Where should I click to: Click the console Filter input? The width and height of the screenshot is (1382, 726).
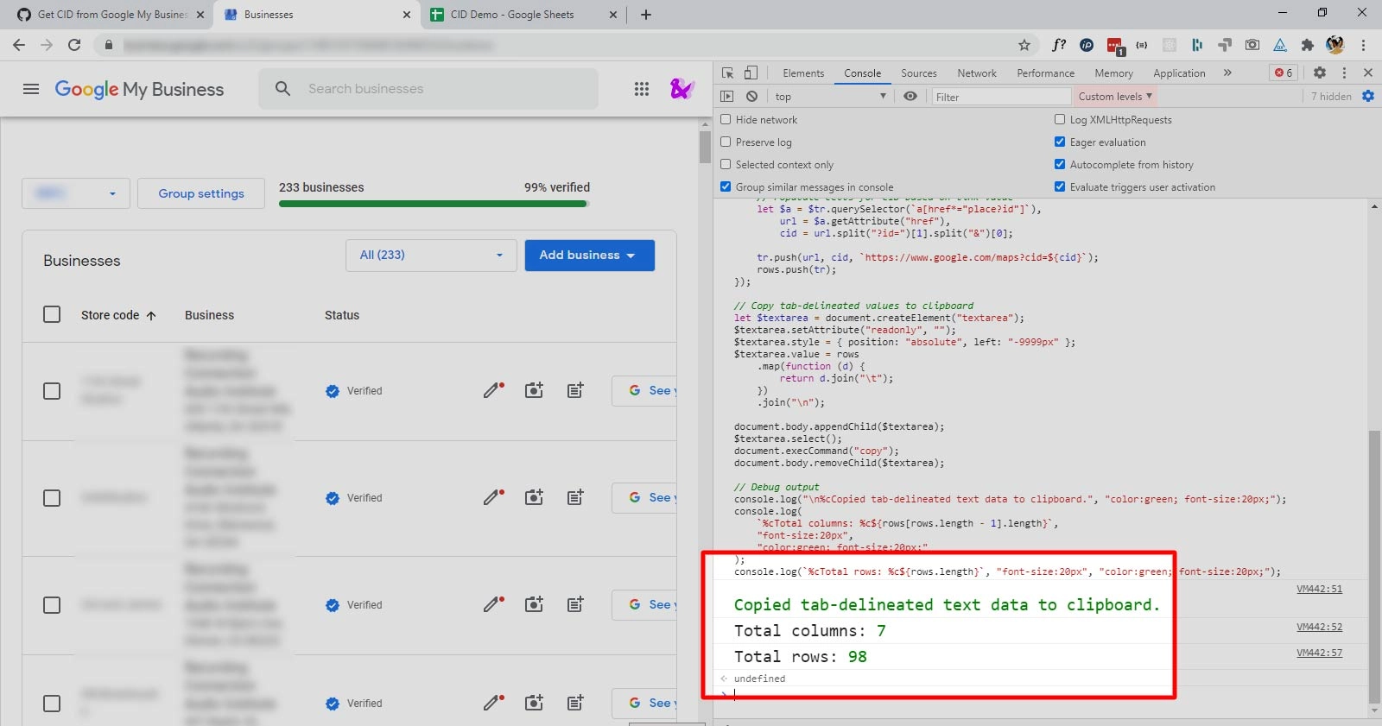click(1000, 96)
